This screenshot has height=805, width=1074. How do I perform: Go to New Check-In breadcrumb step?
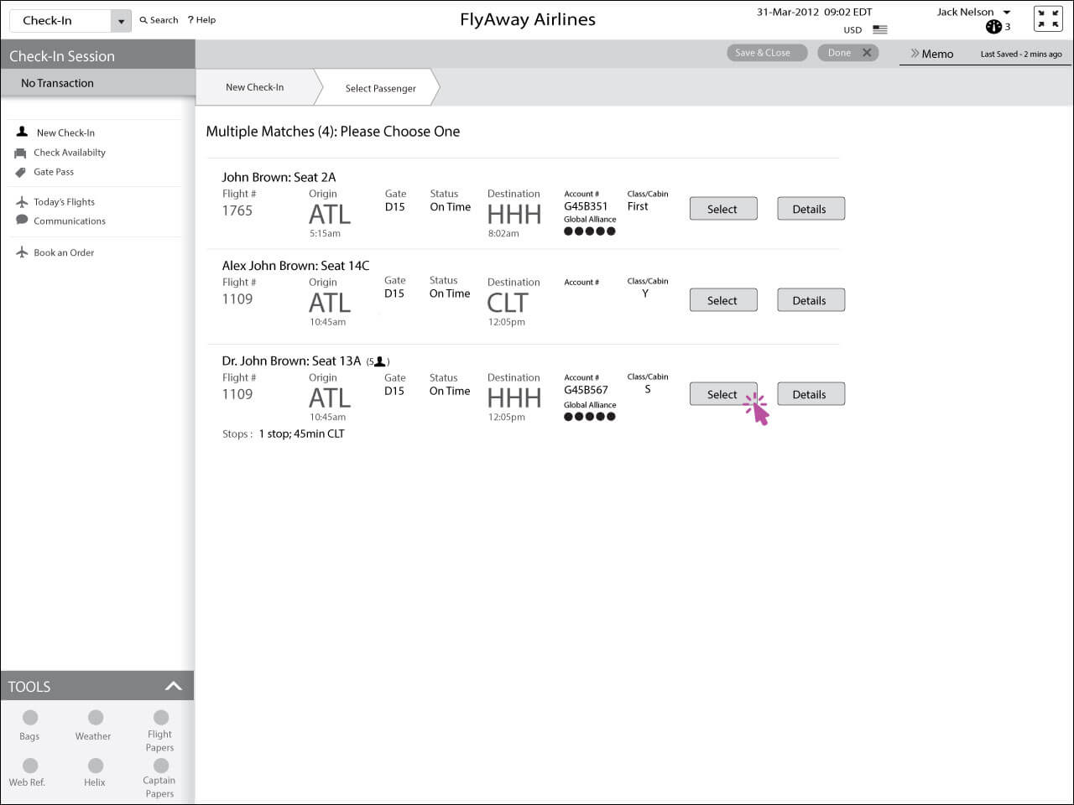[254, 87]
